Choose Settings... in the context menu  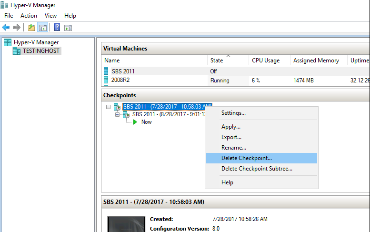(x=262, y=113)
